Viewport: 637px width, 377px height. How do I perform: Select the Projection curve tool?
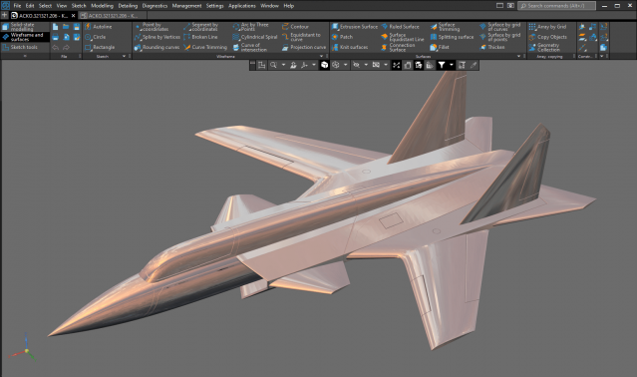(x=304, y=47)
